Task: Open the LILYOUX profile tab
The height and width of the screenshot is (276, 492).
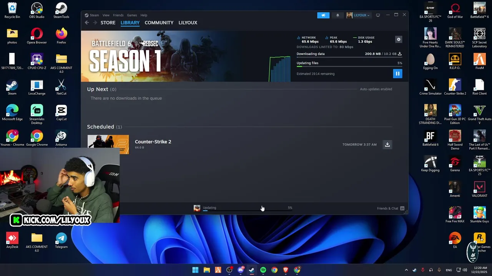Action: pyautogui.click(x=188, y=23)
